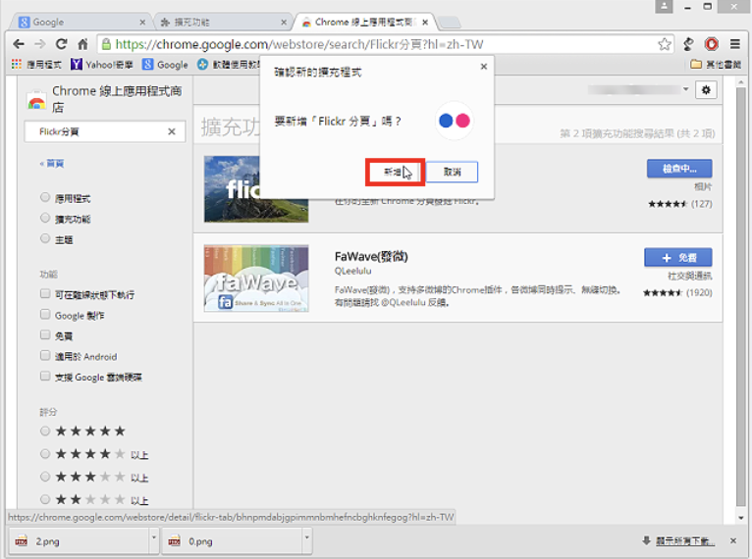The height and width of the screenshot is (559, 752).
Task: Switch to the Chrome Web Store tab
Action: coord(363,22)
